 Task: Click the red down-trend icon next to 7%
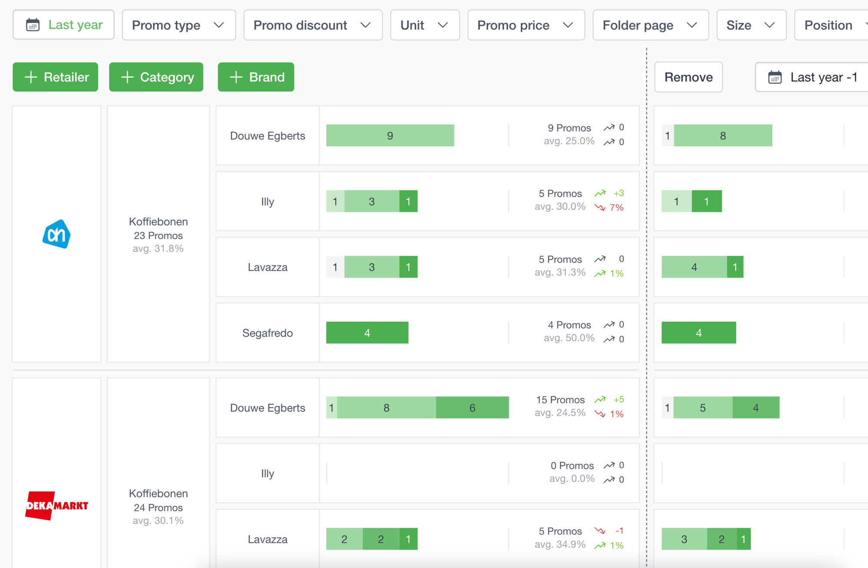tap(600, 208)
